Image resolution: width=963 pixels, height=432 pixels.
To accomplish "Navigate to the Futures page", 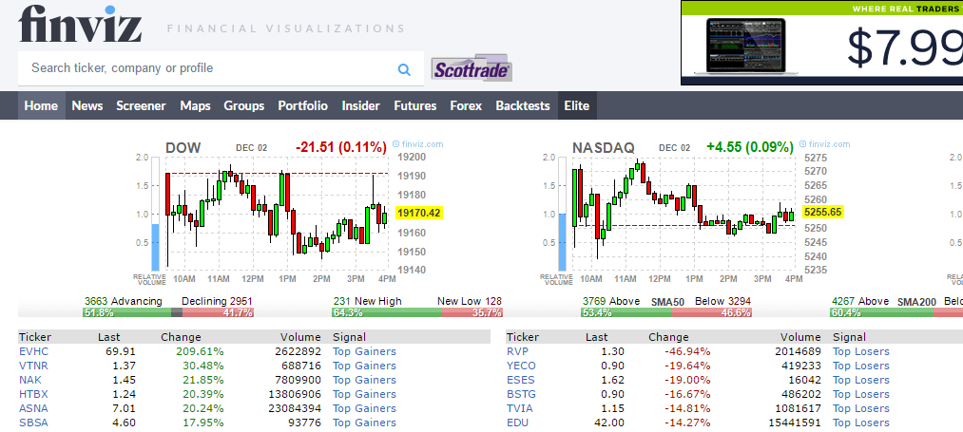I will coord(414,105).
